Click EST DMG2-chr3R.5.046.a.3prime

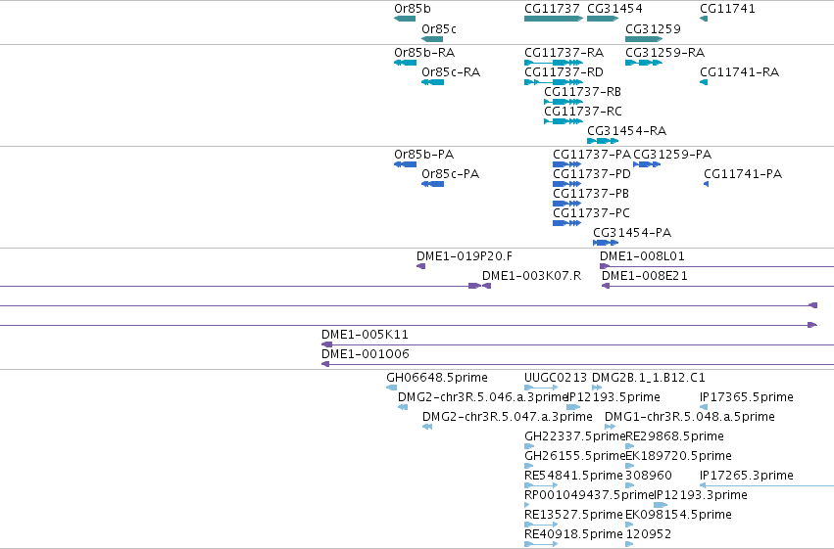coord(482,397)
